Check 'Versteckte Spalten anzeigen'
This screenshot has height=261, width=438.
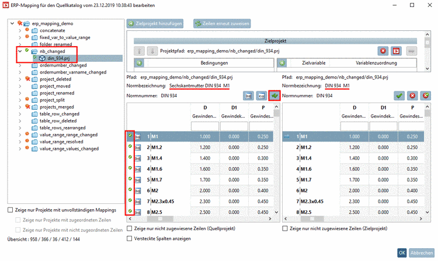(129, 239)
